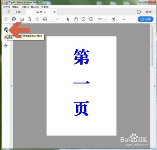Open the Page Thumbnails panel icon
Image resolution: width=157 pixels, height=150 pixels.
click(x=6, y=29)
